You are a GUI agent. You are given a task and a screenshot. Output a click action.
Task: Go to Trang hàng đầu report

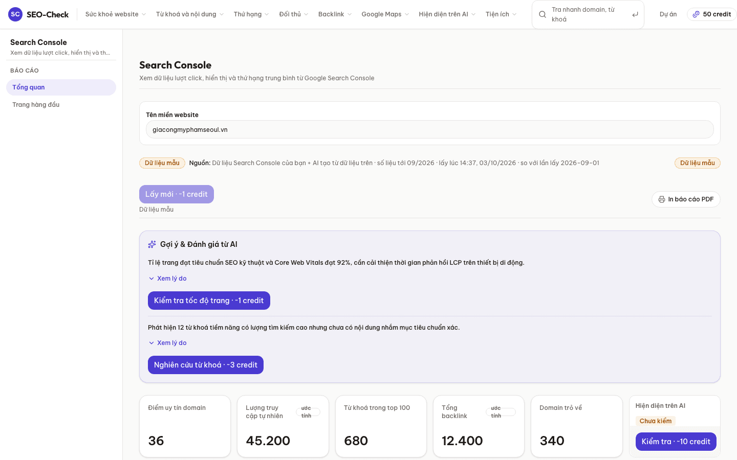[x=61, y=105]
